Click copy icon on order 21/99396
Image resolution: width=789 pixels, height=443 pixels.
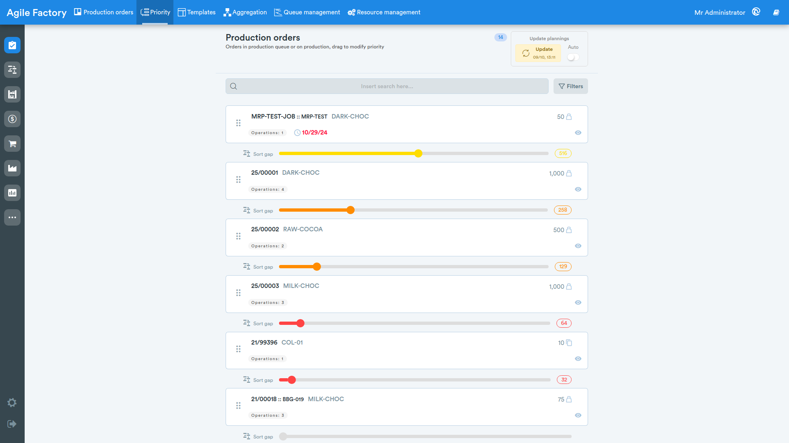click(569, 343)
